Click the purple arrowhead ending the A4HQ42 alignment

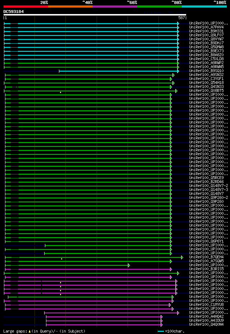162,317
